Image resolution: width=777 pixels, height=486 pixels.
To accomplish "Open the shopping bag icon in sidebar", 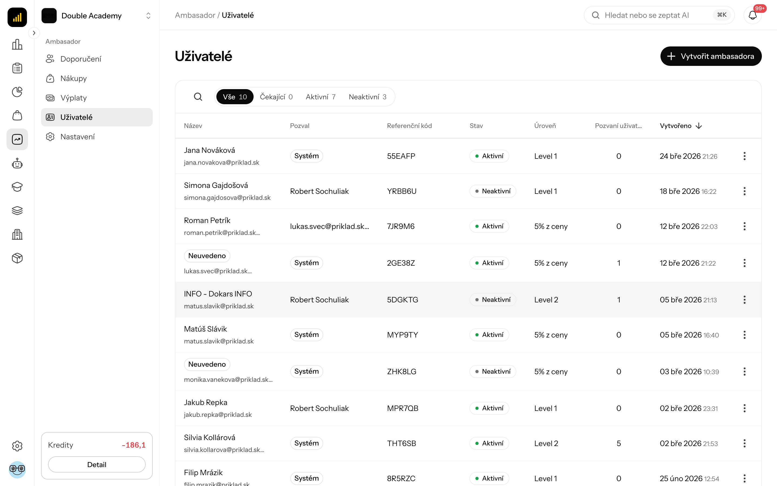I will pos(17,115).
